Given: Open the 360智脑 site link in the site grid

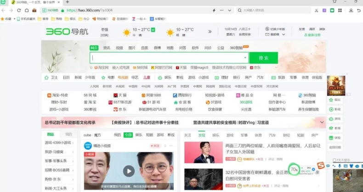Looking at the screenshot, I should tap(307, 95).
